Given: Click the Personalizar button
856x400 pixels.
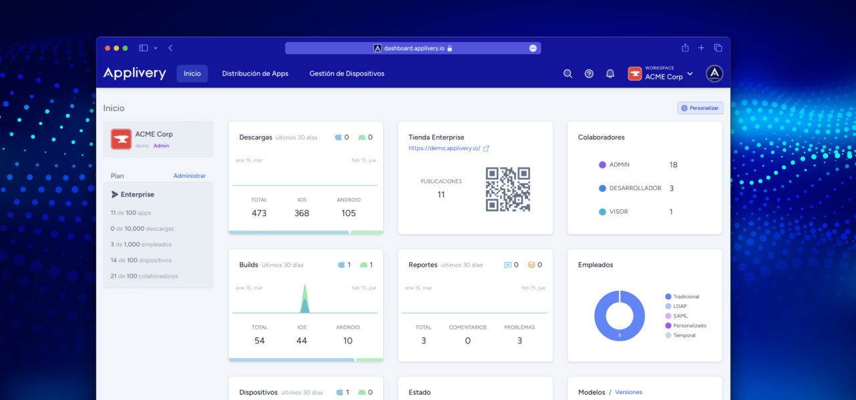Looking at the screenshot, I should 700,108.
